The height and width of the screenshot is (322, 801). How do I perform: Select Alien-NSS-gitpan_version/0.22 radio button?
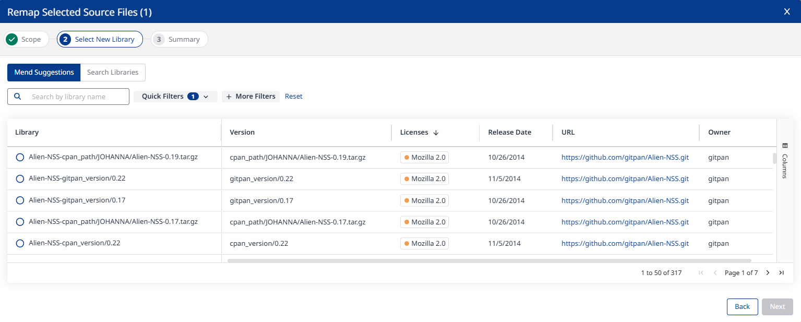[20, 179]
